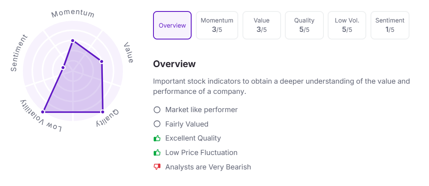
Task: Click the Low Volatility data point on radar chart
Action: 43,112
